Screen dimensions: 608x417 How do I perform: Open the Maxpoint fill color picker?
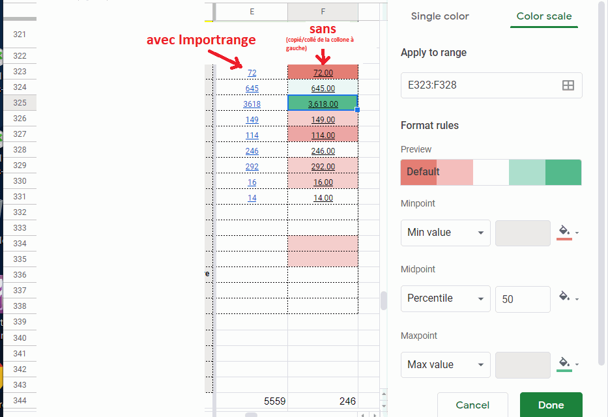(568, 364)
